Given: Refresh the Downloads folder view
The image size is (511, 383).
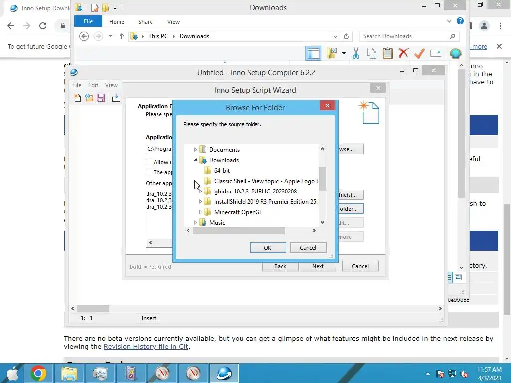Looking at the screenshot, I should (346, 36).
